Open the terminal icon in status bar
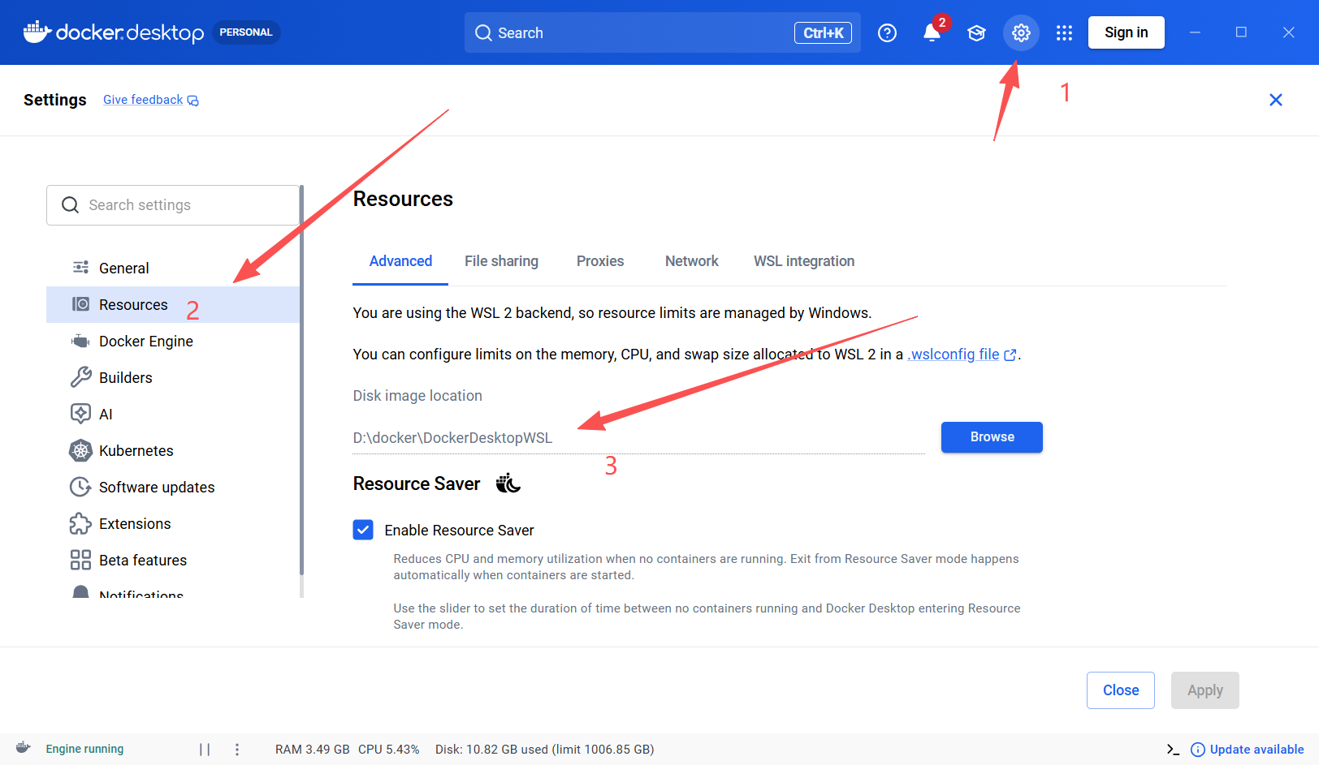This screenshot has width=1319, height=765. (x=1173, y=750)
